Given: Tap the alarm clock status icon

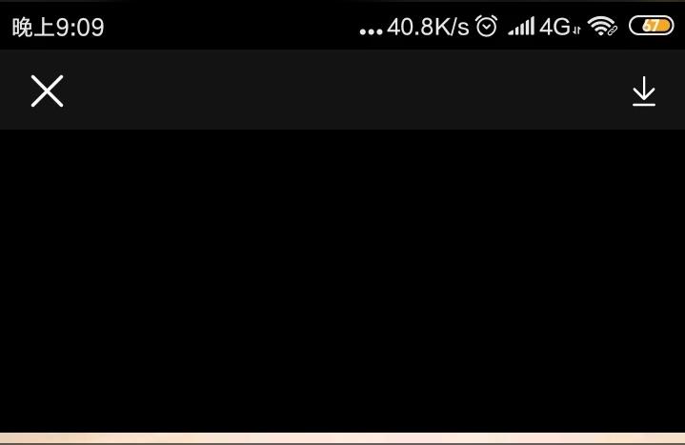Looking at the screenshot, I should tap(487, 27).
